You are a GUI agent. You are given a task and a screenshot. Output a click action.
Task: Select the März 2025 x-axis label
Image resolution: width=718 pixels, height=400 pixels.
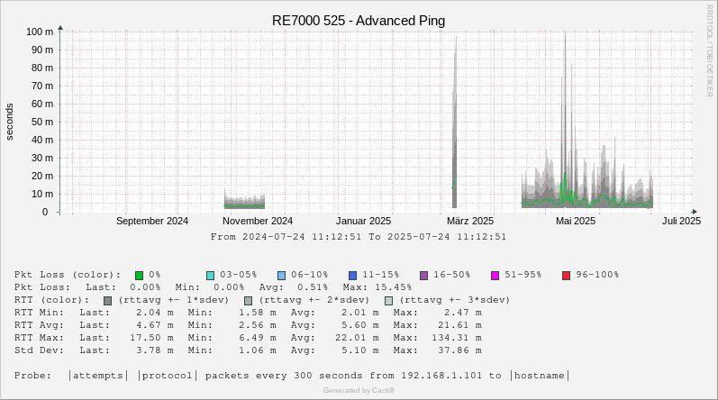[470, 221]
